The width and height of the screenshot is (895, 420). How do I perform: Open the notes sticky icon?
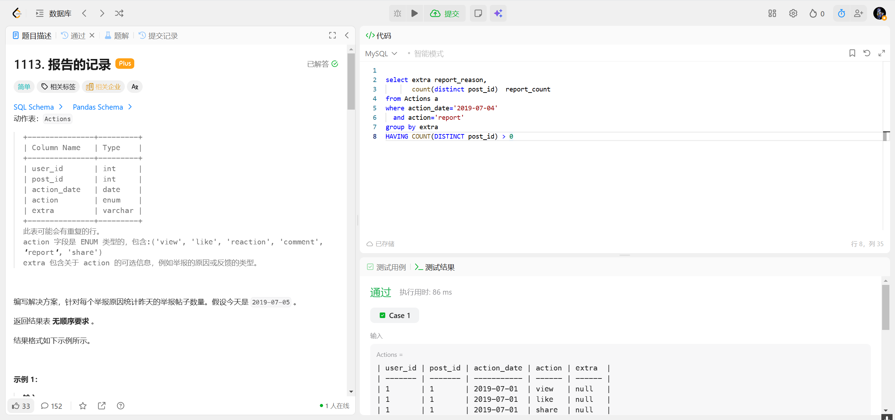(x=478, y=13)
